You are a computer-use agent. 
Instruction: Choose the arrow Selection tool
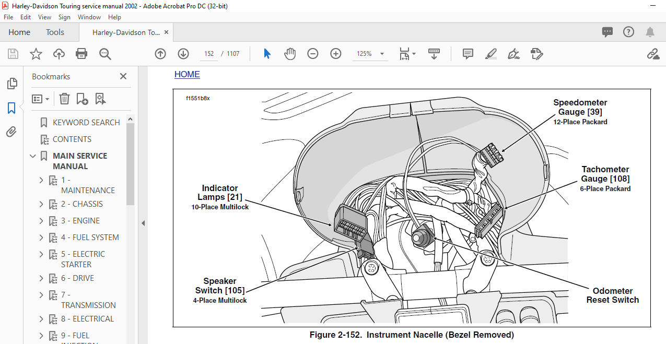(x=267, y=54)
